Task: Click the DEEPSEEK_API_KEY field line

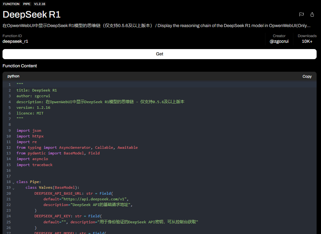Action: pos(68,216)
